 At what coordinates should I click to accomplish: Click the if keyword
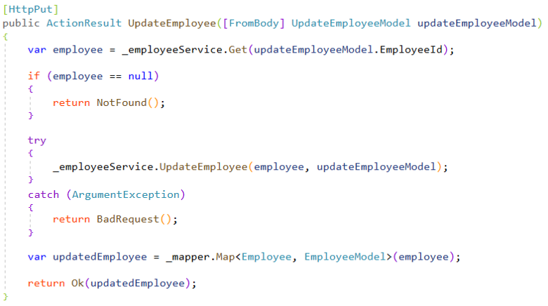34,76
